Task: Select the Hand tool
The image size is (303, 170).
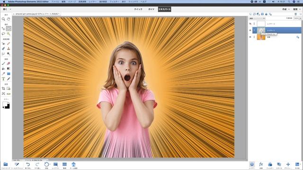Action: click(9, 19)
